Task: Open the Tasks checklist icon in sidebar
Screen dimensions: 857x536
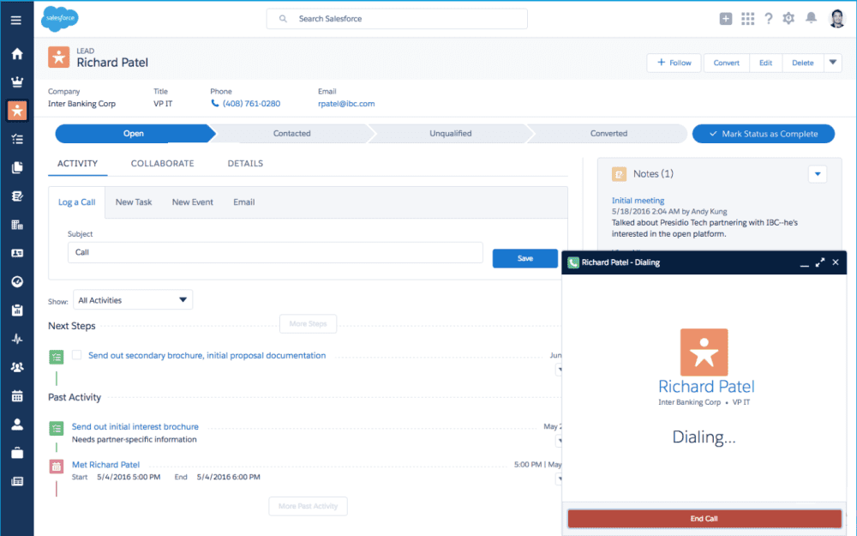Action: pyautogui.click(x=15, y=139)
